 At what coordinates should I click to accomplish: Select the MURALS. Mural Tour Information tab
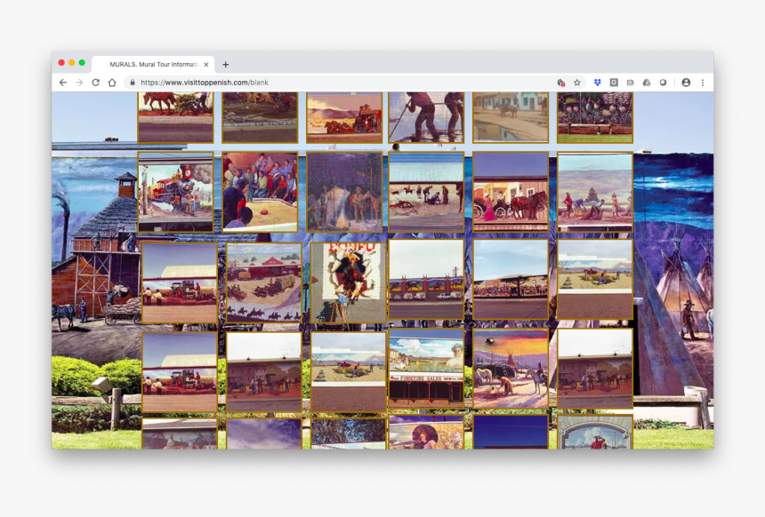click(151, 64)
